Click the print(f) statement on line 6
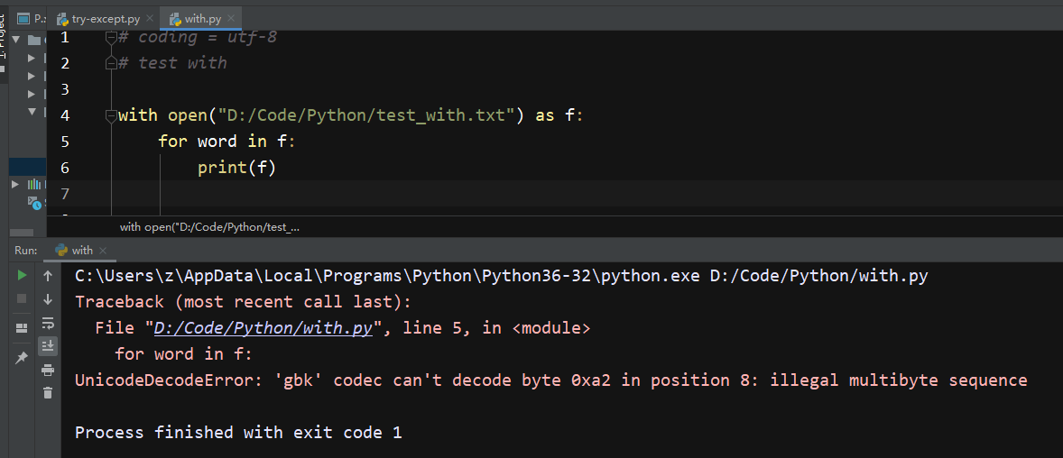Image resolution: width=1063 pixels, height=458 pixels. 236,168
